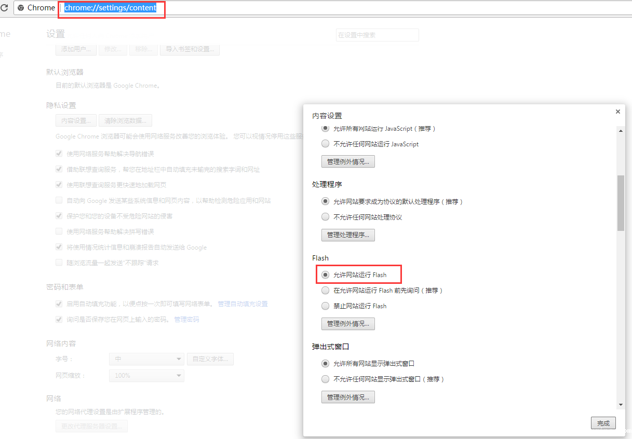Click 管理处理程序 button
Screen dimensions: 632x439
click(x=348, y=235)
